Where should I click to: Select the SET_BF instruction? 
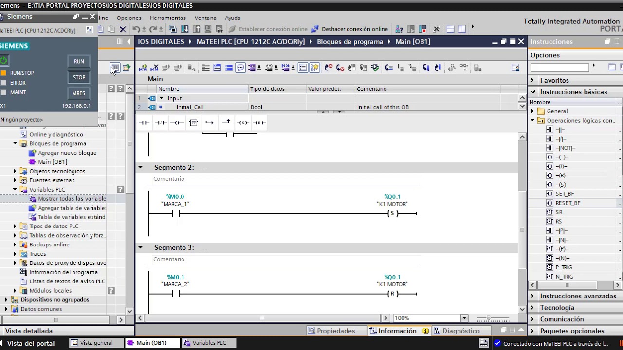(565, 194)
